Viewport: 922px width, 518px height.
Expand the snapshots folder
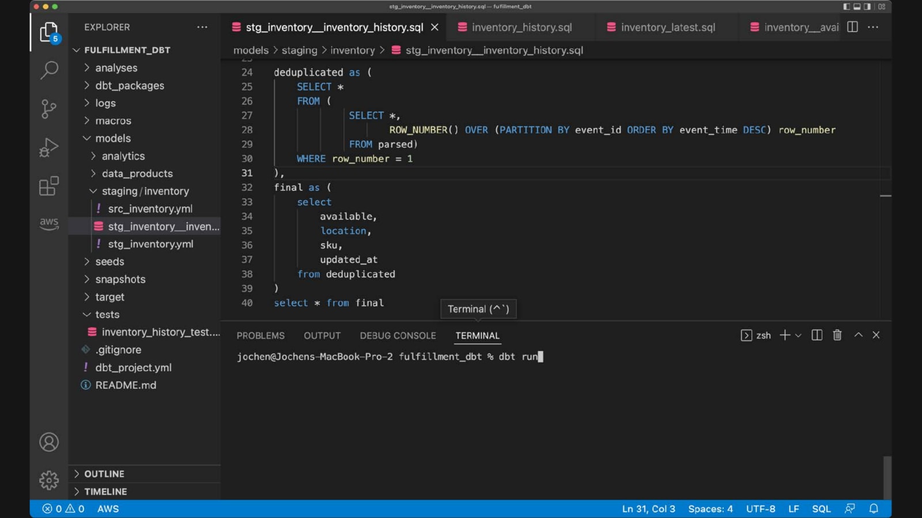pyautogui.click(x=144, y=279)
